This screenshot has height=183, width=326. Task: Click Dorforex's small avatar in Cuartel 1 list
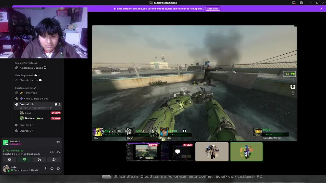22,118
